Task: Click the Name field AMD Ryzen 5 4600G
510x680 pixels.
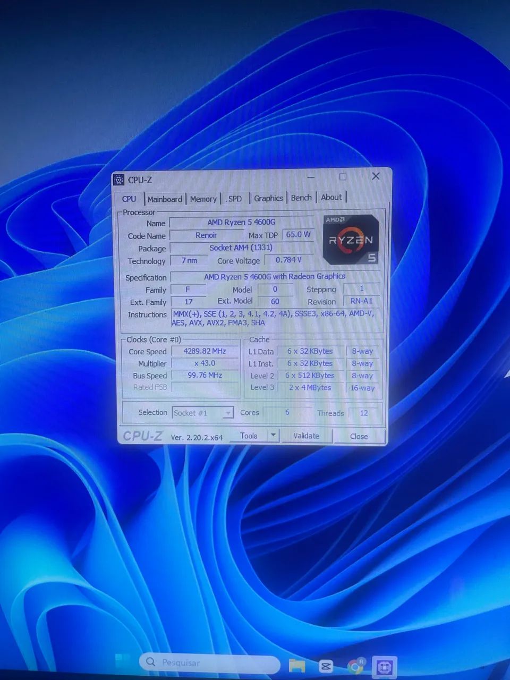Action: click(x=241, y=223)
